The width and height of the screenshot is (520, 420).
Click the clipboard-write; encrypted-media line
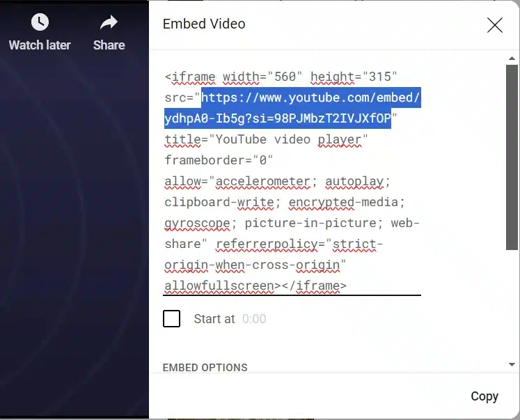coord(285,202)
